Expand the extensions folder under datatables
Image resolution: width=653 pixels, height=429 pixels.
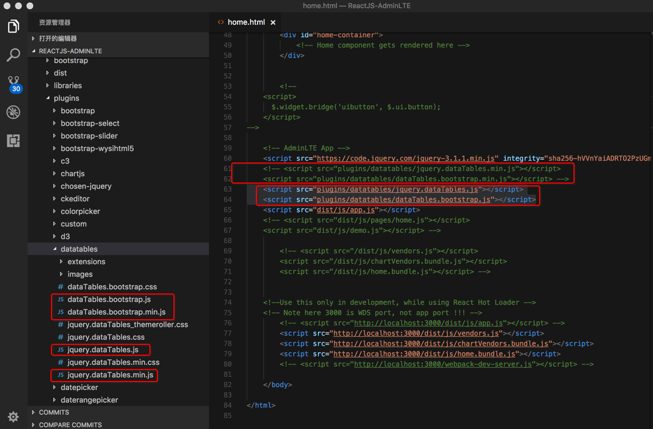tap(86, 261)
